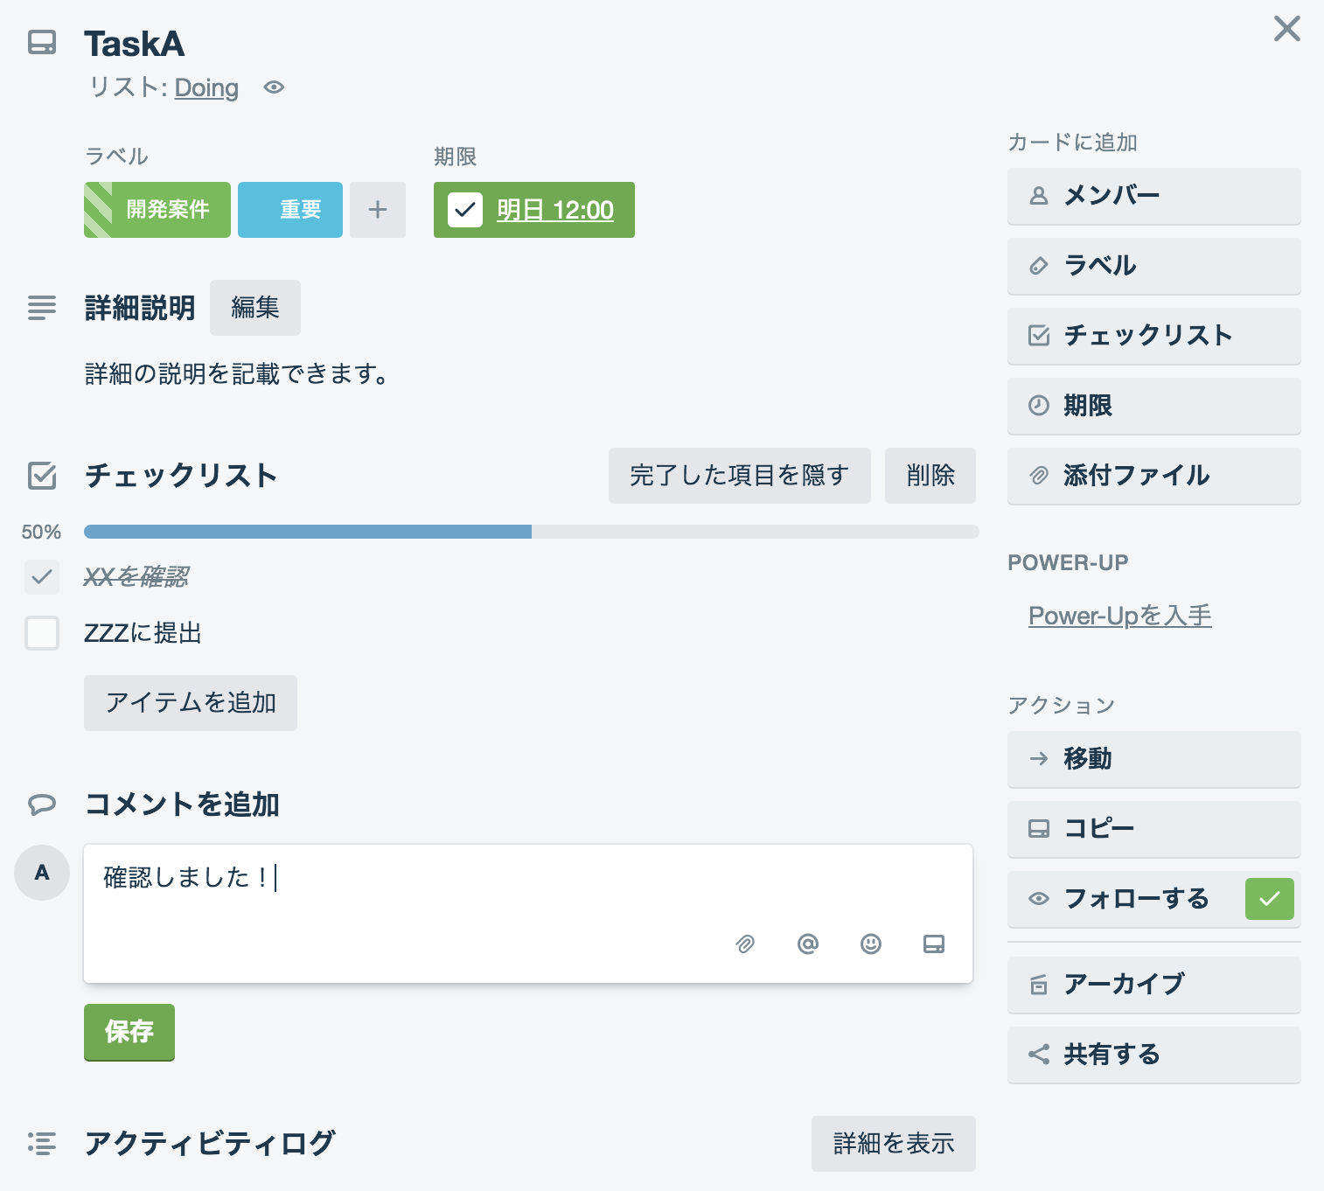Open the emoji picker in comment box
This screenshot has width=1324, height=1191.
[x=871, y=944]
